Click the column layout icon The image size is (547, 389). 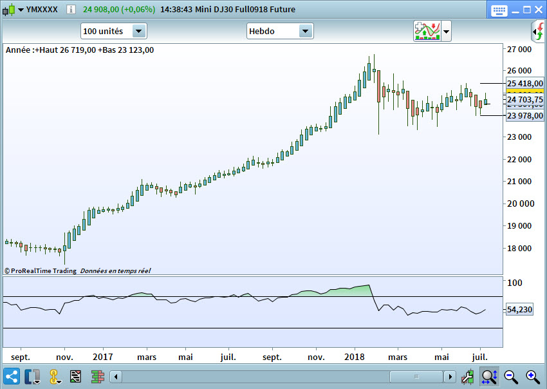[32, 377]
